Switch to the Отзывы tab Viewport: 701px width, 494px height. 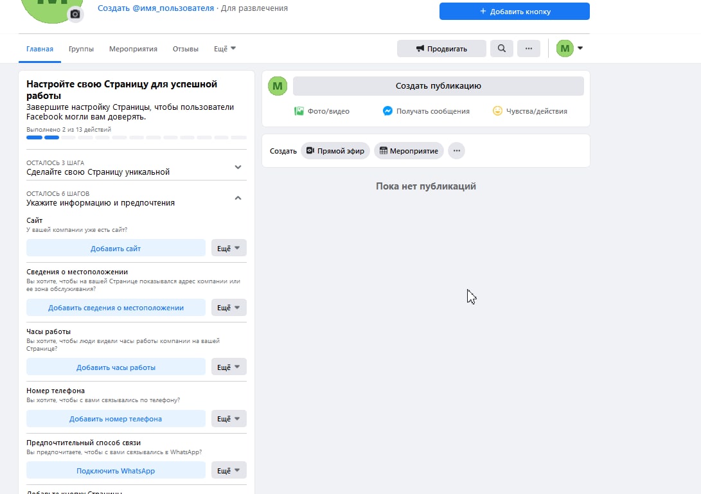186,49
